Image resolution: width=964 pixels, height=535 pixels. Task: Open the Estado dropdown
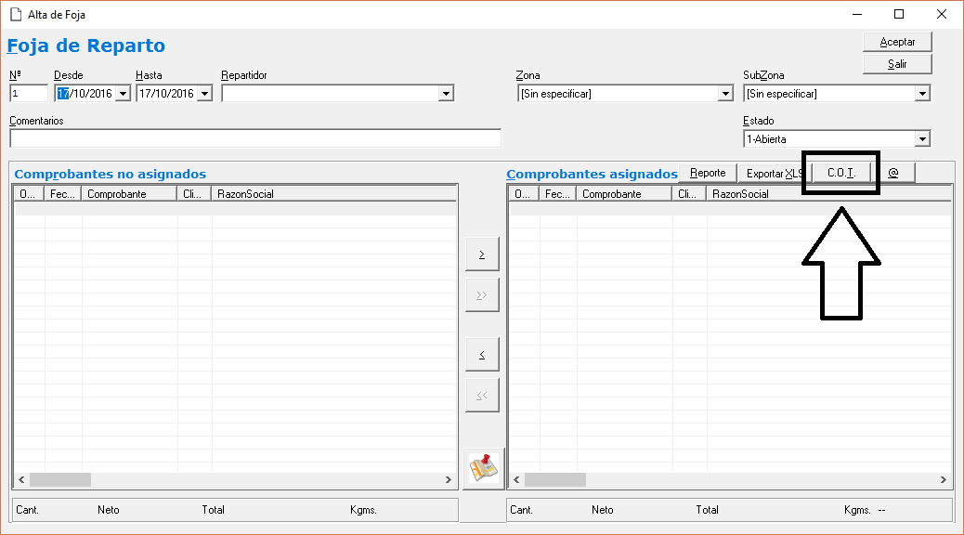(922, 139)
